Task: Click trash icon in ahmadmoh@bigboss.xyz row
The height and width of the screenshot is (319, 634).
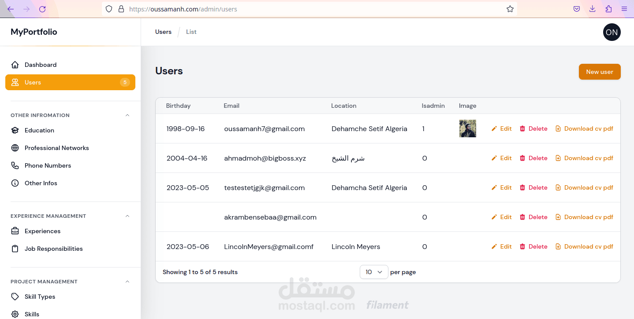Action: (522, 158)
